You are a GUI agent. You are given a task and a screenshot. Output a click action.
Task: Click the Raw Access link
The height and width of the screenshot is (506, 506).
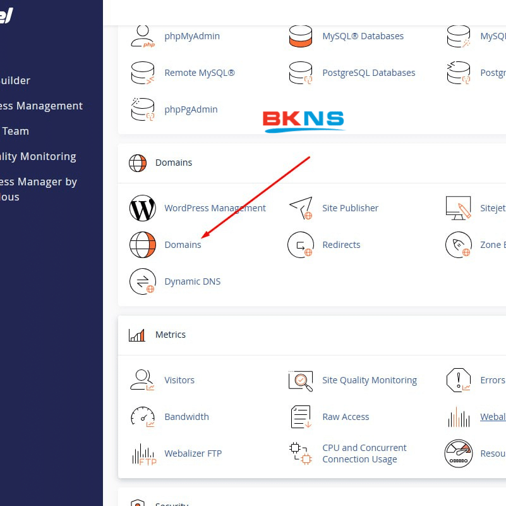pos(346,417)
